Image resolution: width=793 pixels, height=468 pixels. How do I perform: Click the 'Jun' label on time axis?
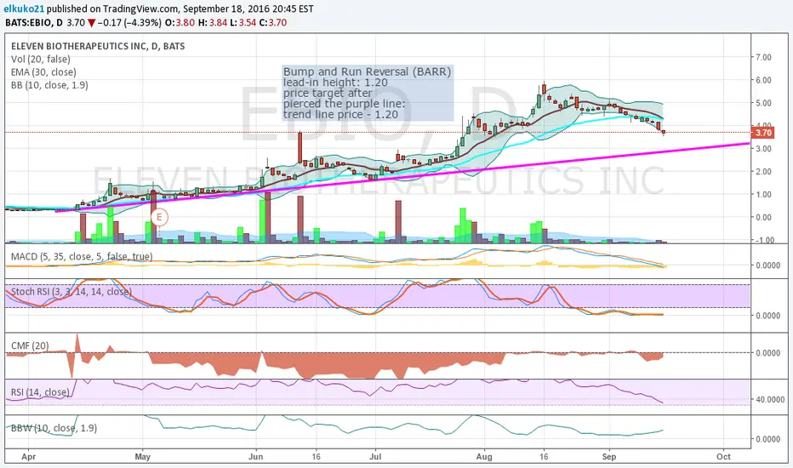(256, 456)
